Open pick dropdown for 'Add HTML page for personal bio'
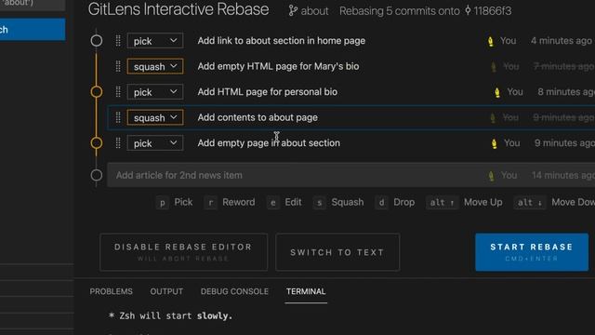 [155, 92]
